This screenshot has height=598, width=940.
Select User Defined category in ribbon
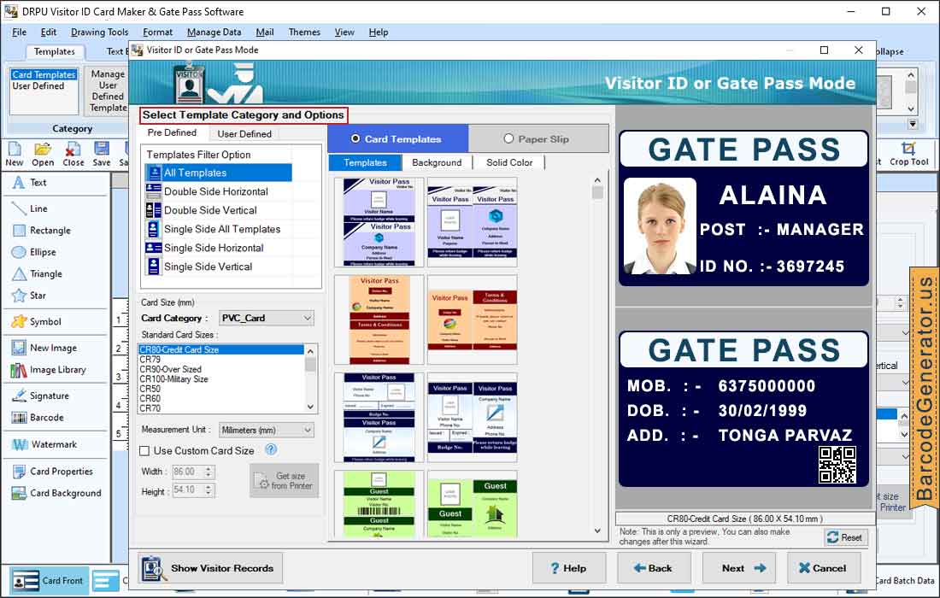pyautogui.click(x=38, y=85)
